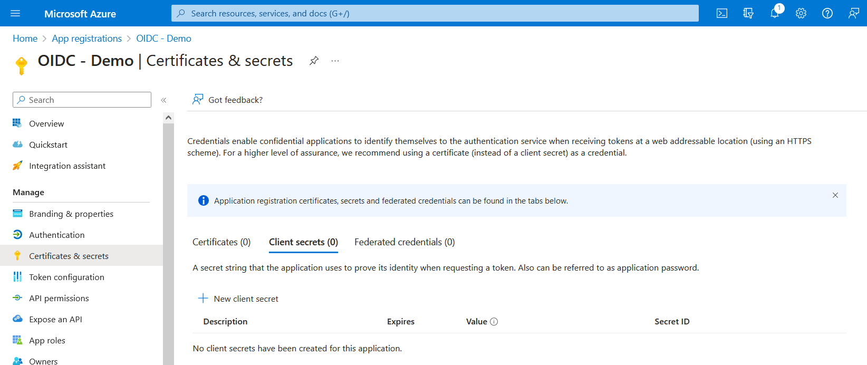The width and height of the screenshot is (867, 365).
Task: Switch to Federated credentials (0) tab
Action: (x=404, y=242)
